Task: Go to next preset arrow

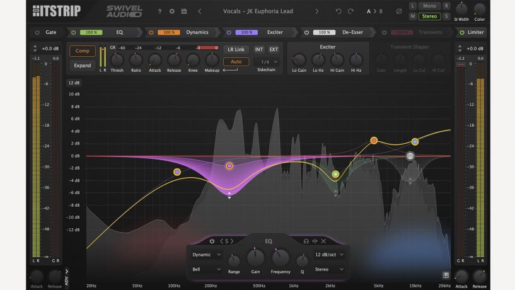Action: pos(316,11)
